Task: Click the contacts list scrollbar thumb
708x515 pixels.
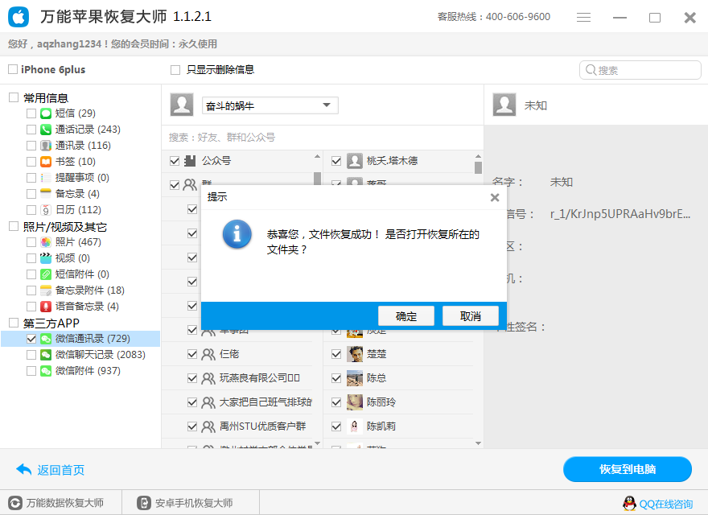Action: [x=478, y=167]
